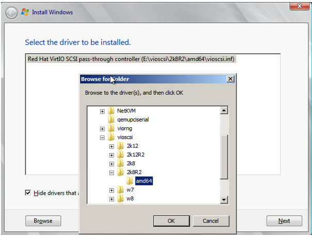Click the 2k12R2 folder icon

click(x=120, y=155)
